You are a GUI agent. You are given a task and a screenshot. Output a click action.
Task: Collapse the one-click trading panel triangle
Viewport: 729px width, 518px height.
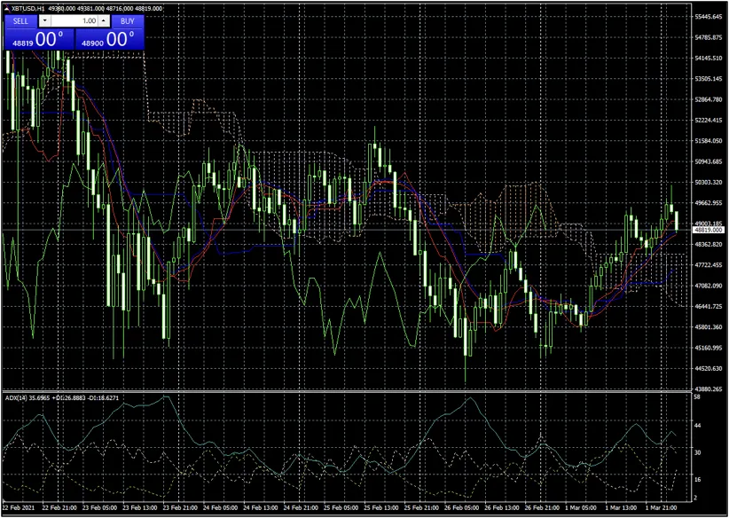pos(6,9)
